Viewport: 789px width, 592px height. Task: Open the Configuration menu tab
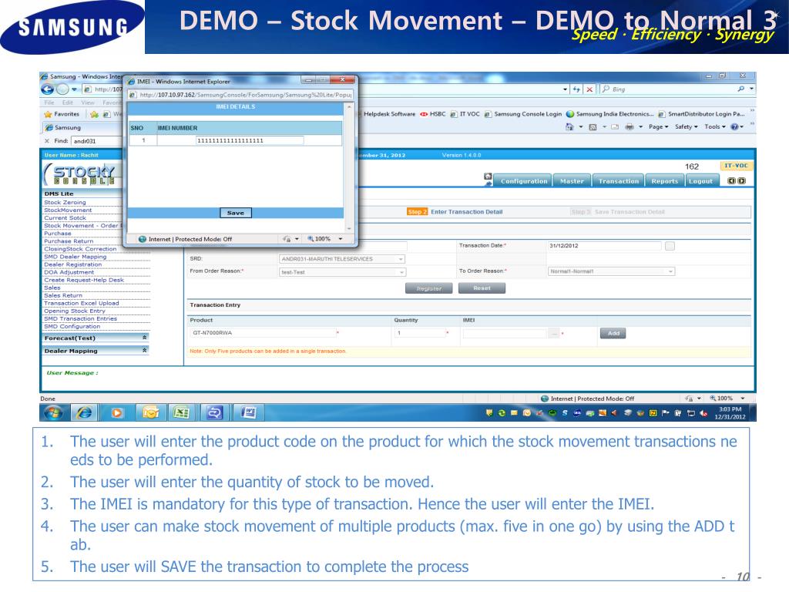[x=524, y=181]
